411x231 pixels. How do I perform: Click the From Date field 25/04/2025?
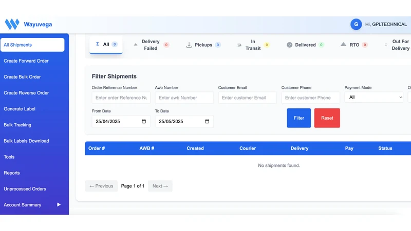coord(121,121)
